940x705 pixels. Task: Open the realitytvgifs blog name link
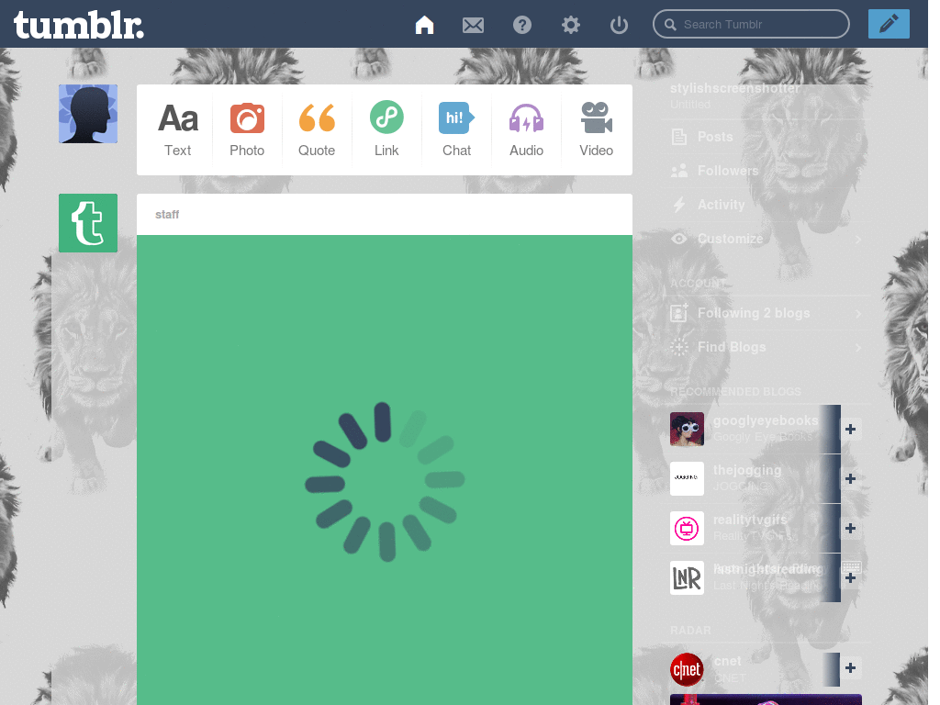750,520
